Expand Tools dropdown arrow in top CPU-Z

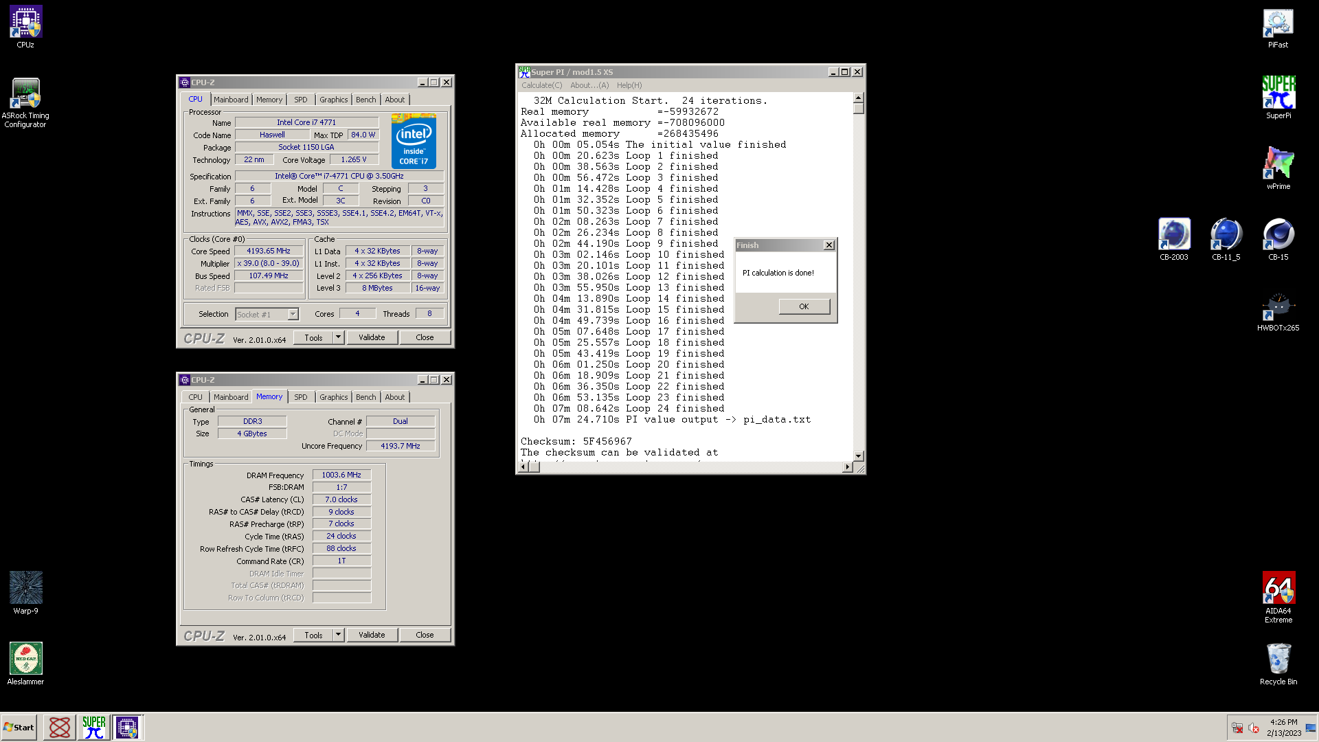pyautogui.click(x=338, y=337)
